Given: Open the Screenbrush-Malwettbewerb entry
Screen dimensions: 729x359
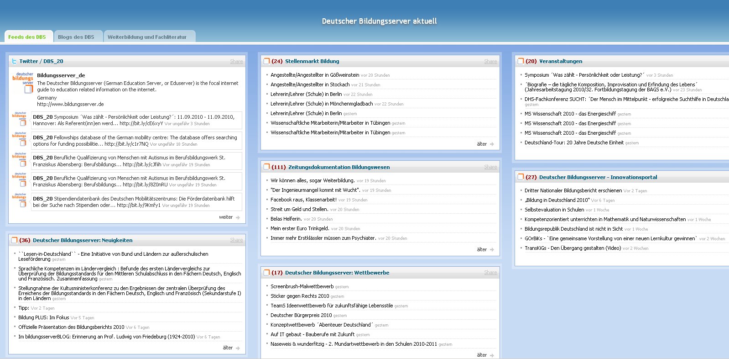Looking at the screenshot, I should (302, 286).
